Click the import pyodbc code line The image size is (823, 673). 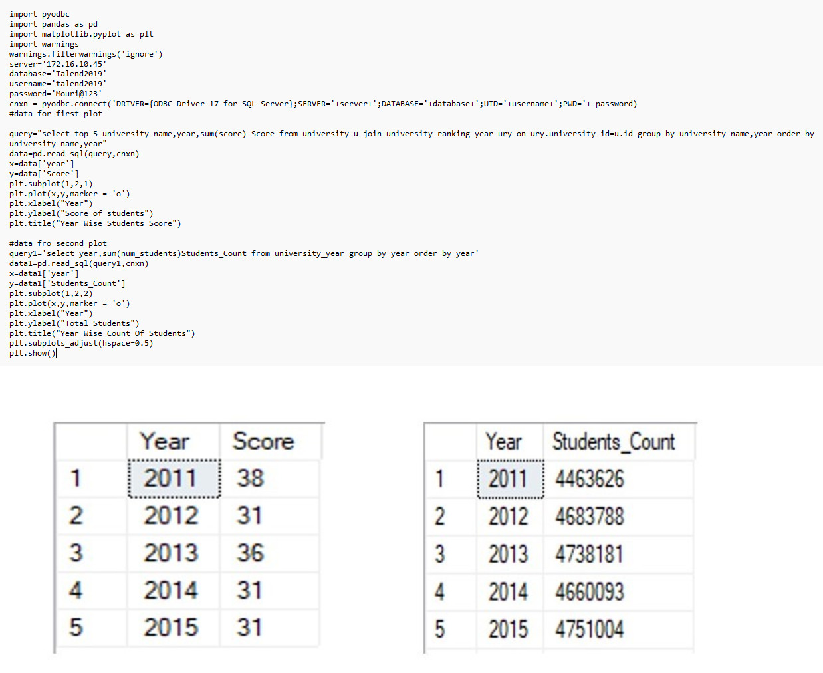[x=39, y=14]
